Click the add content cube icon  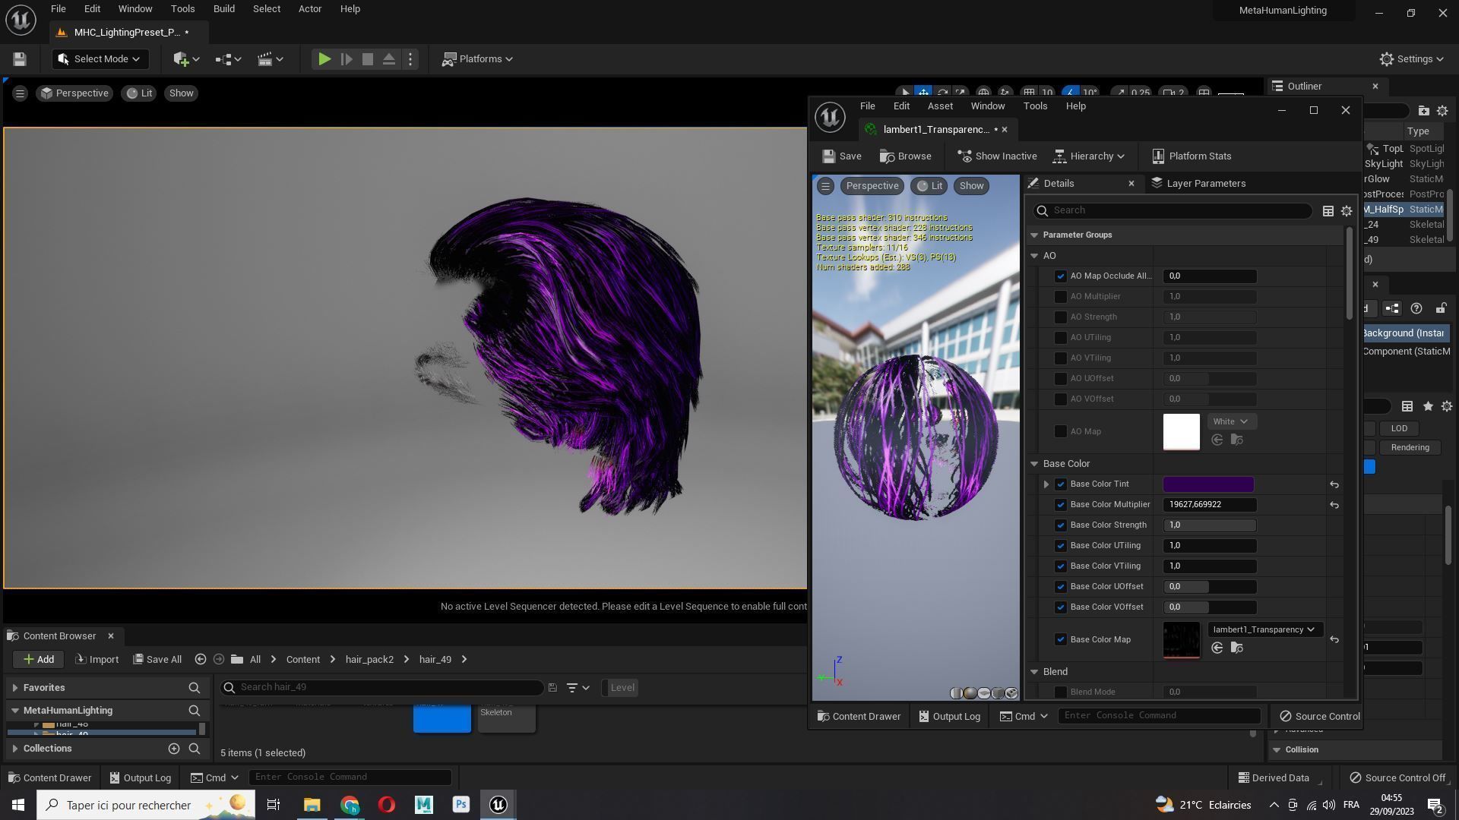[181, 59]
